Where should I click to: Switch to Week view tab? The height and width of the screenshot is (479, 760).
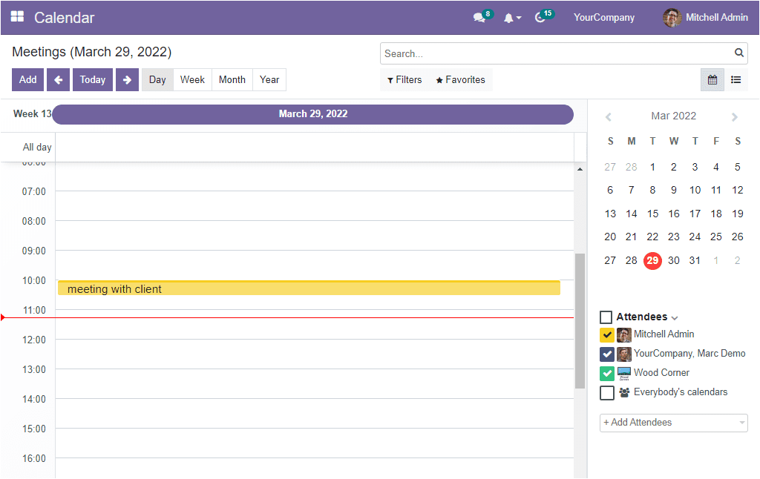click(192, 80)
